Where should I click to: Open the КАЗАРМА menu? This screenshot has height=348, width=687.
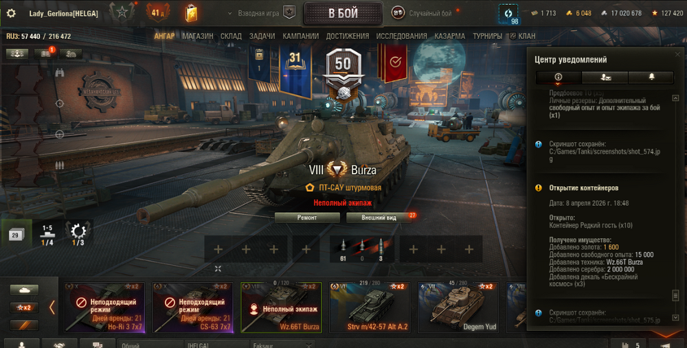(449, 36)
